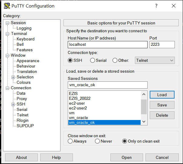Open the Behaviour settings category
Screen dimensions: 183x164
coord(26,66)
